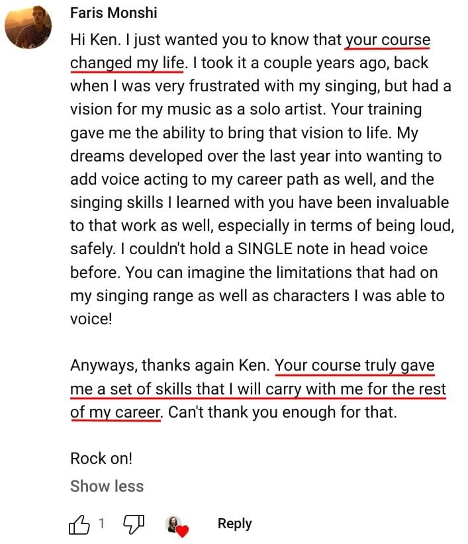This screenshot has height=544, width=468.
Task: Click the "Rock on!" closing line
Action: pos(101,459)
